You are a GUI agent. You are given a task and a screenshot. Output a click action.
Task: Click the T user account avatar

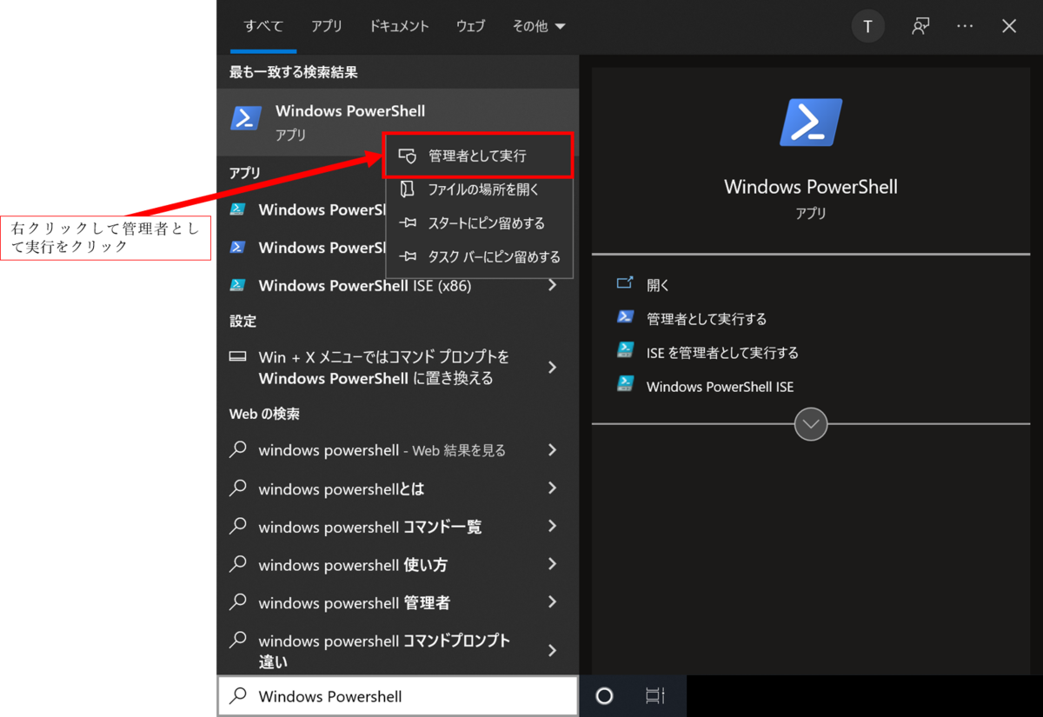pyautogui.click(x=867, y=27)
